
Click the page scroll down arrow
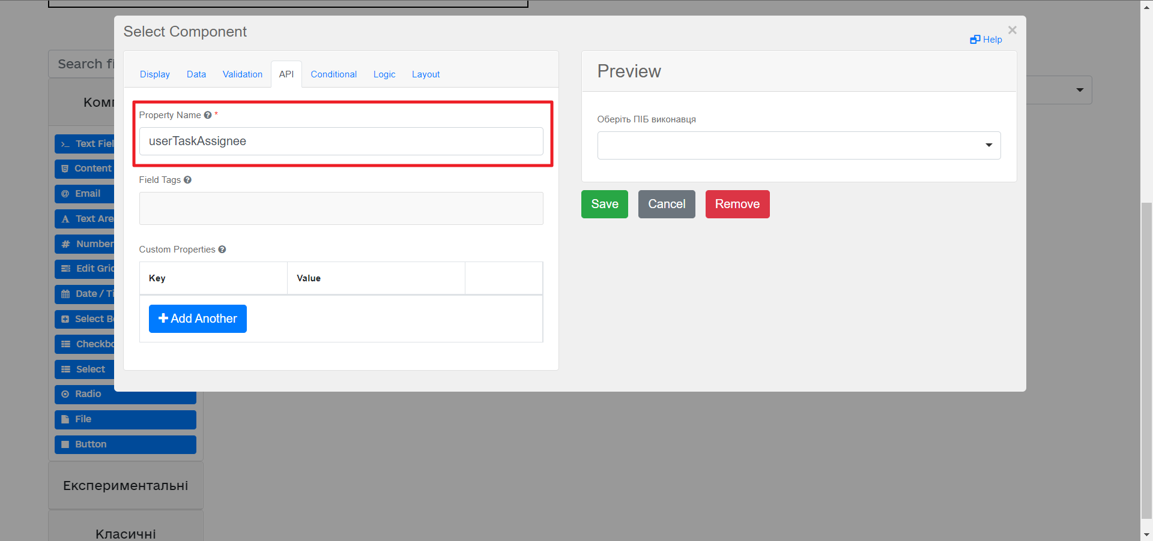point(1146,534)
